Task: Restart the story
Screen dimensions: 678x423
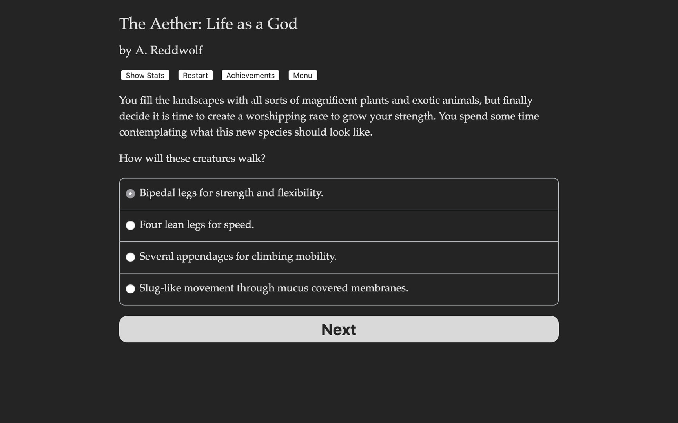Action: 195,75
